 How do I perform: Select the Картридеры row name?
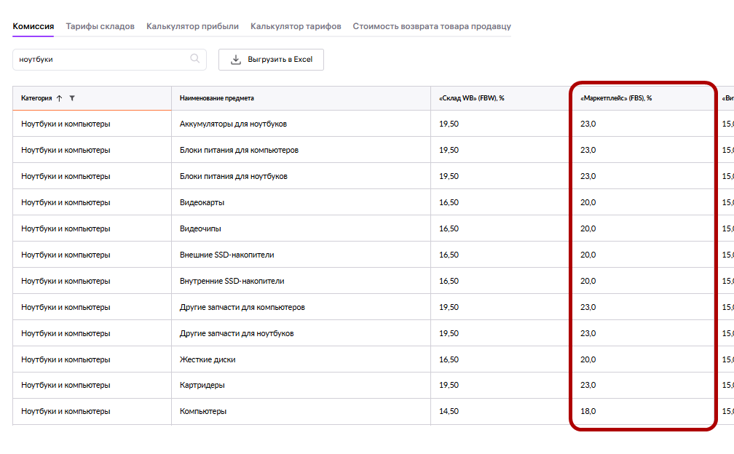point(202,386)
